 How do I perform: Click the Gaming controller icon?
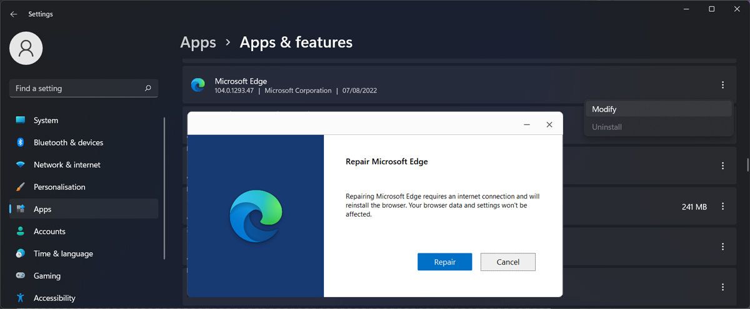pos(21,276)
